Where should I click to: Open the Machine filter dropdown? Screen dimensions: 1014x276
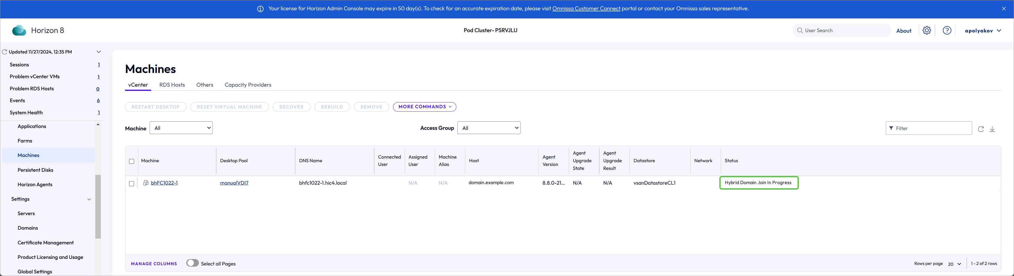click(181, 128)
